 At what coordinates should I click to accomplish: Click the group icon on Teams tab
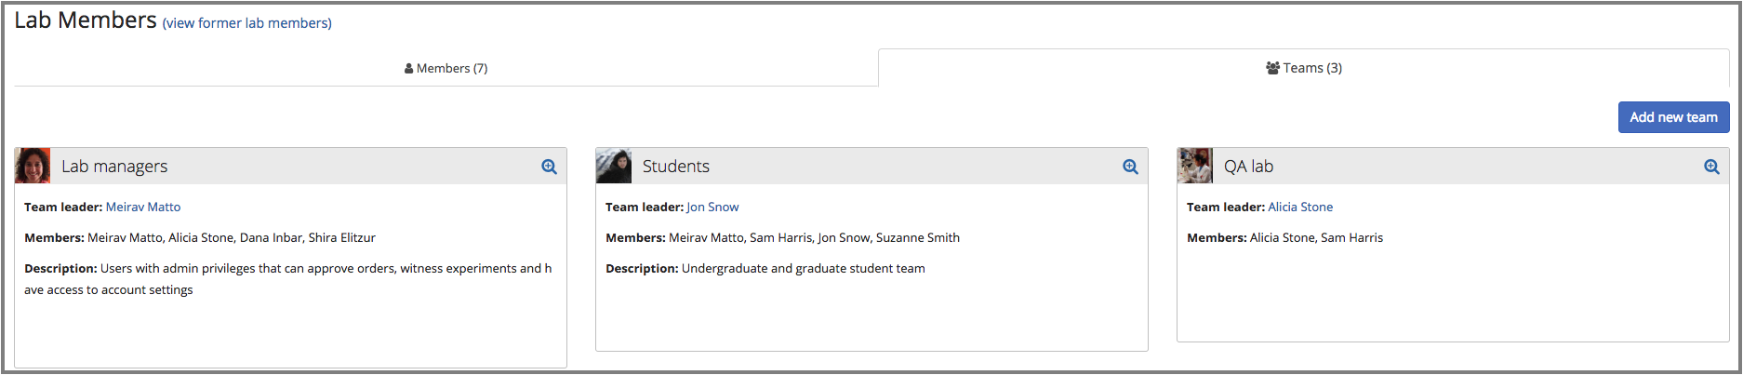1272,68
